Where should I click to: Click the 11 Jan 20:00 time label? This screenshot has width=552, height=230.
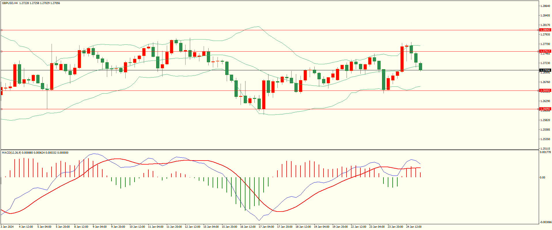174,227
